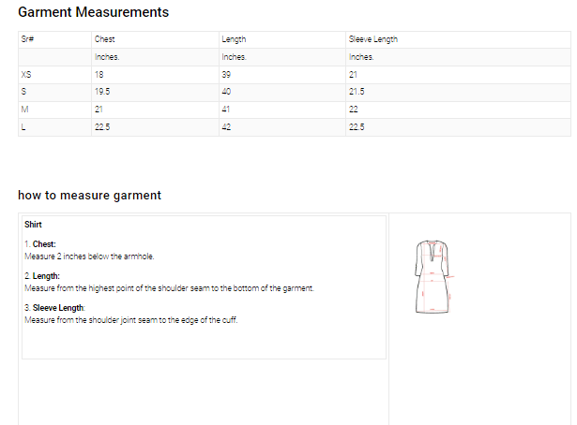
Task: Click the Shirt label in the instructions box
Action: click(x=33, y=225)
